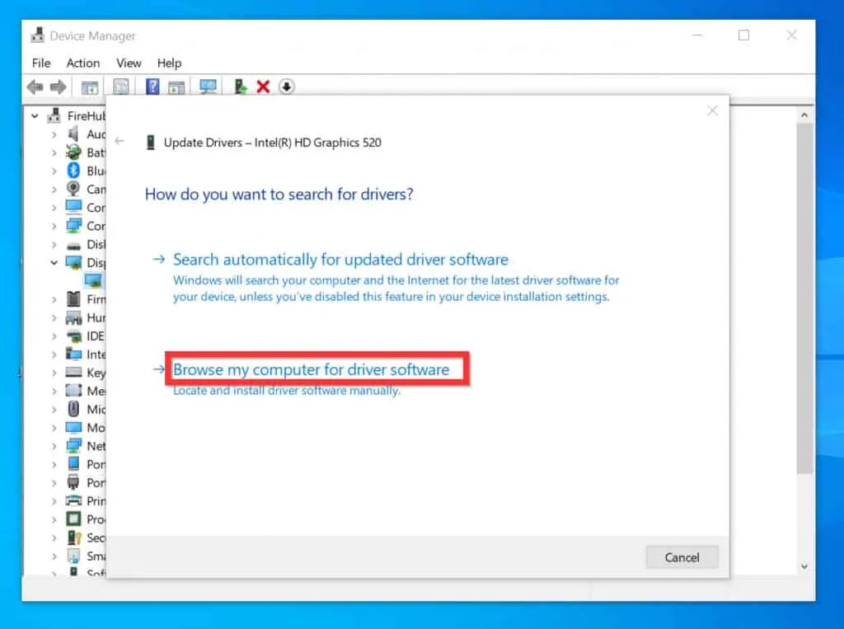Click the Back navigation arrow in Device Manager toolbar
The image size is (844, 629).
tap(35, 87)
